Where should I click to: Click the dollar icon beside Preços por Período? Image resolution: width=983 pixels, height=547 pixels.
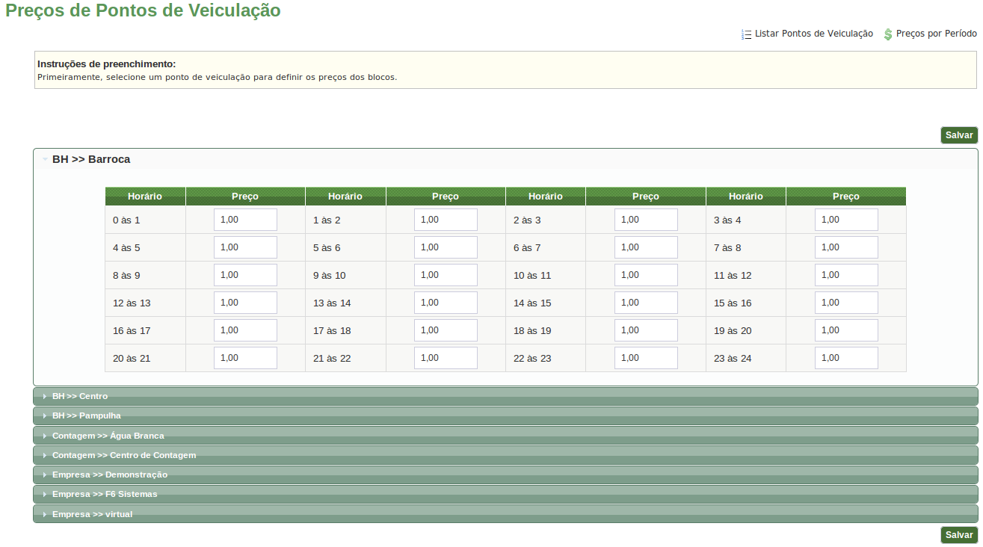click(x=888, y=34)
